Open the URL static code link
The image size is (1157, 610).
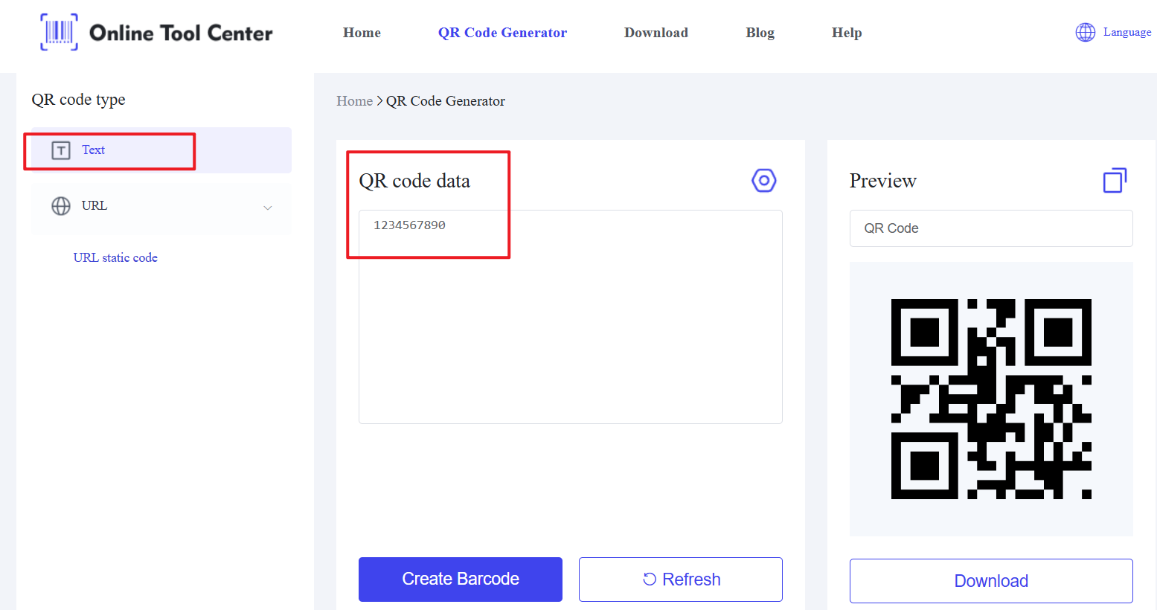tap(115, 257)
